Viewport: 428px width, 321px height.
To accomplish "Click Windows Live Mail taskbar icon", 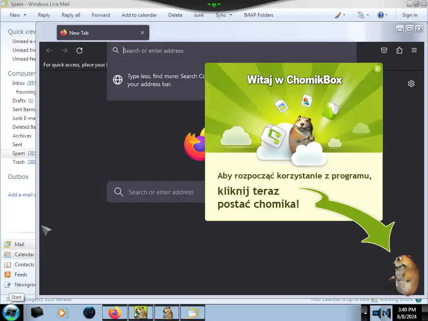I will point(192,313).
